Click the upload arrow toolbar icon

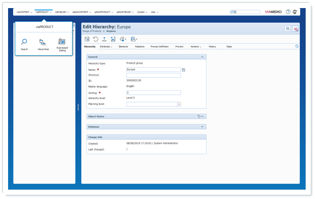pyautogui.click(x=105, y=39)
